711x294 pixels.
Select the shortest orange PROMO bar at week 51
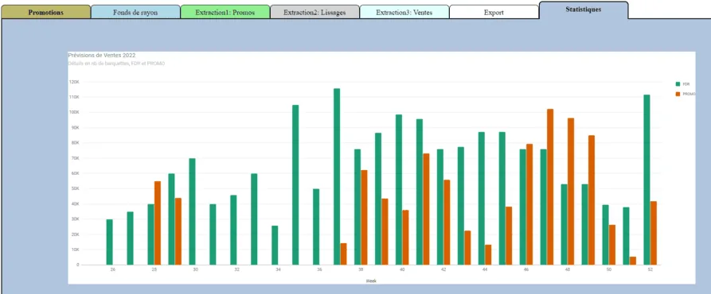[x=633, y=261]
